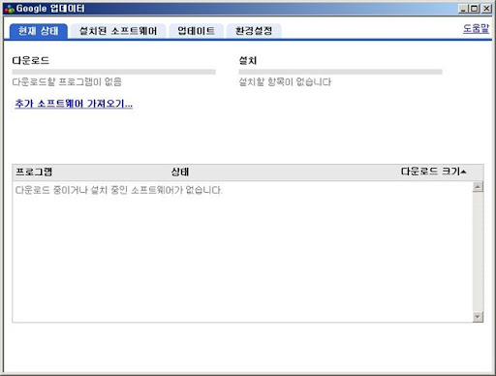Image resolution: width=496 pixels, height=376 pixels.
Task: Open the 설치된 소프트웨어 tab
Action: [x=118, y=31]
